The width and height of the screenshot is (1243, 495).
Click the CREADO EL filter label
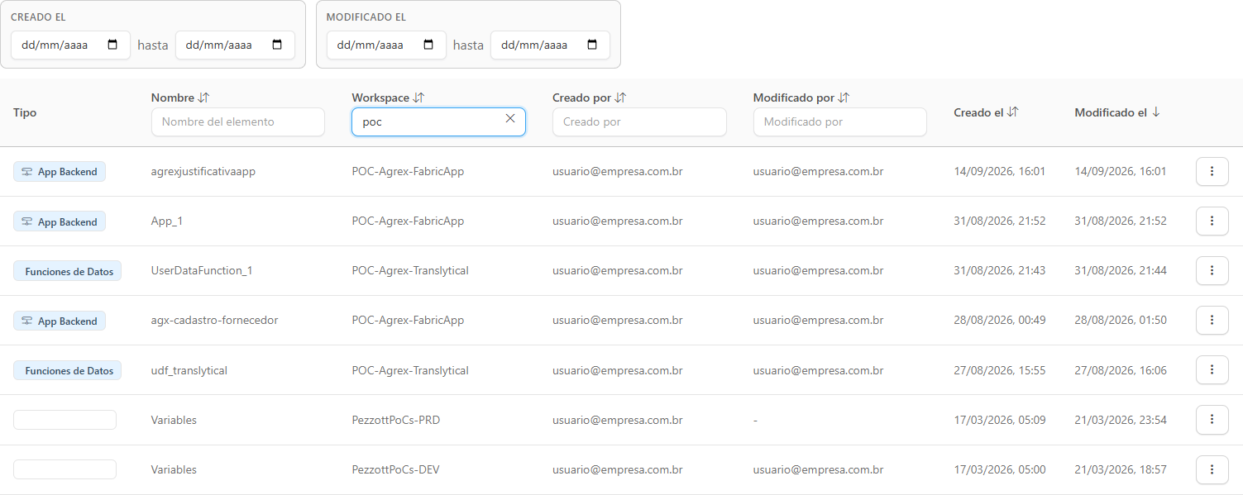(38, 17)
